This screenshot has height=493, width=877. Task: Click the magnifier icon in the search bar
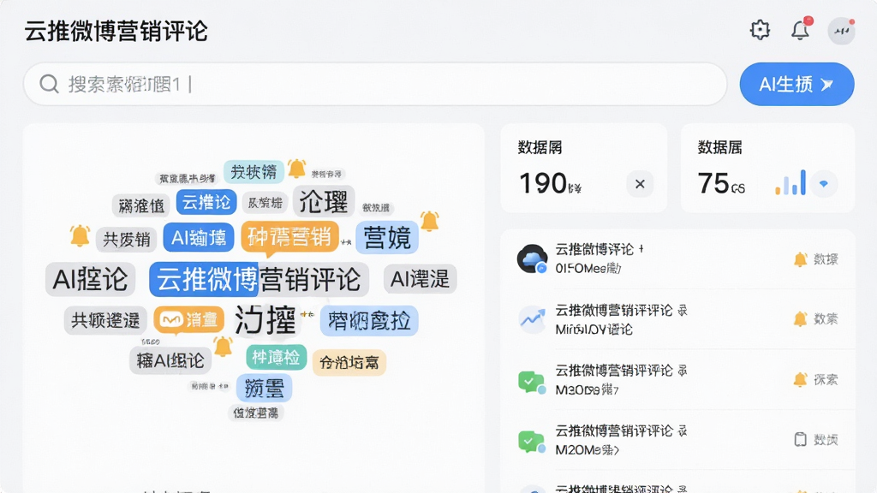(x=49, y=84)
